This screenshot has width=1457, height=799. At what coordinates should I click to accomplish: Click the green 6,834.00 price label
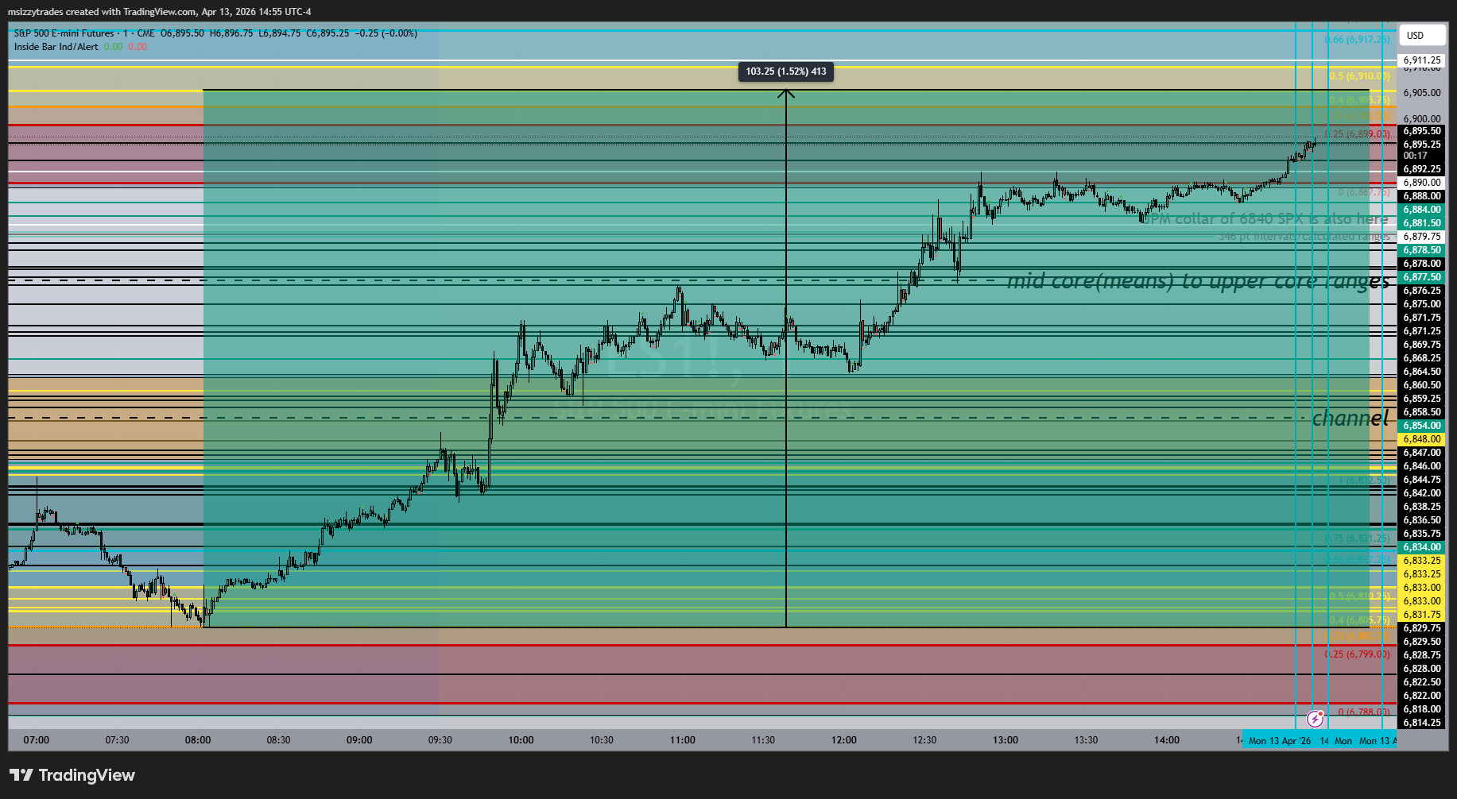[1421, 547]
